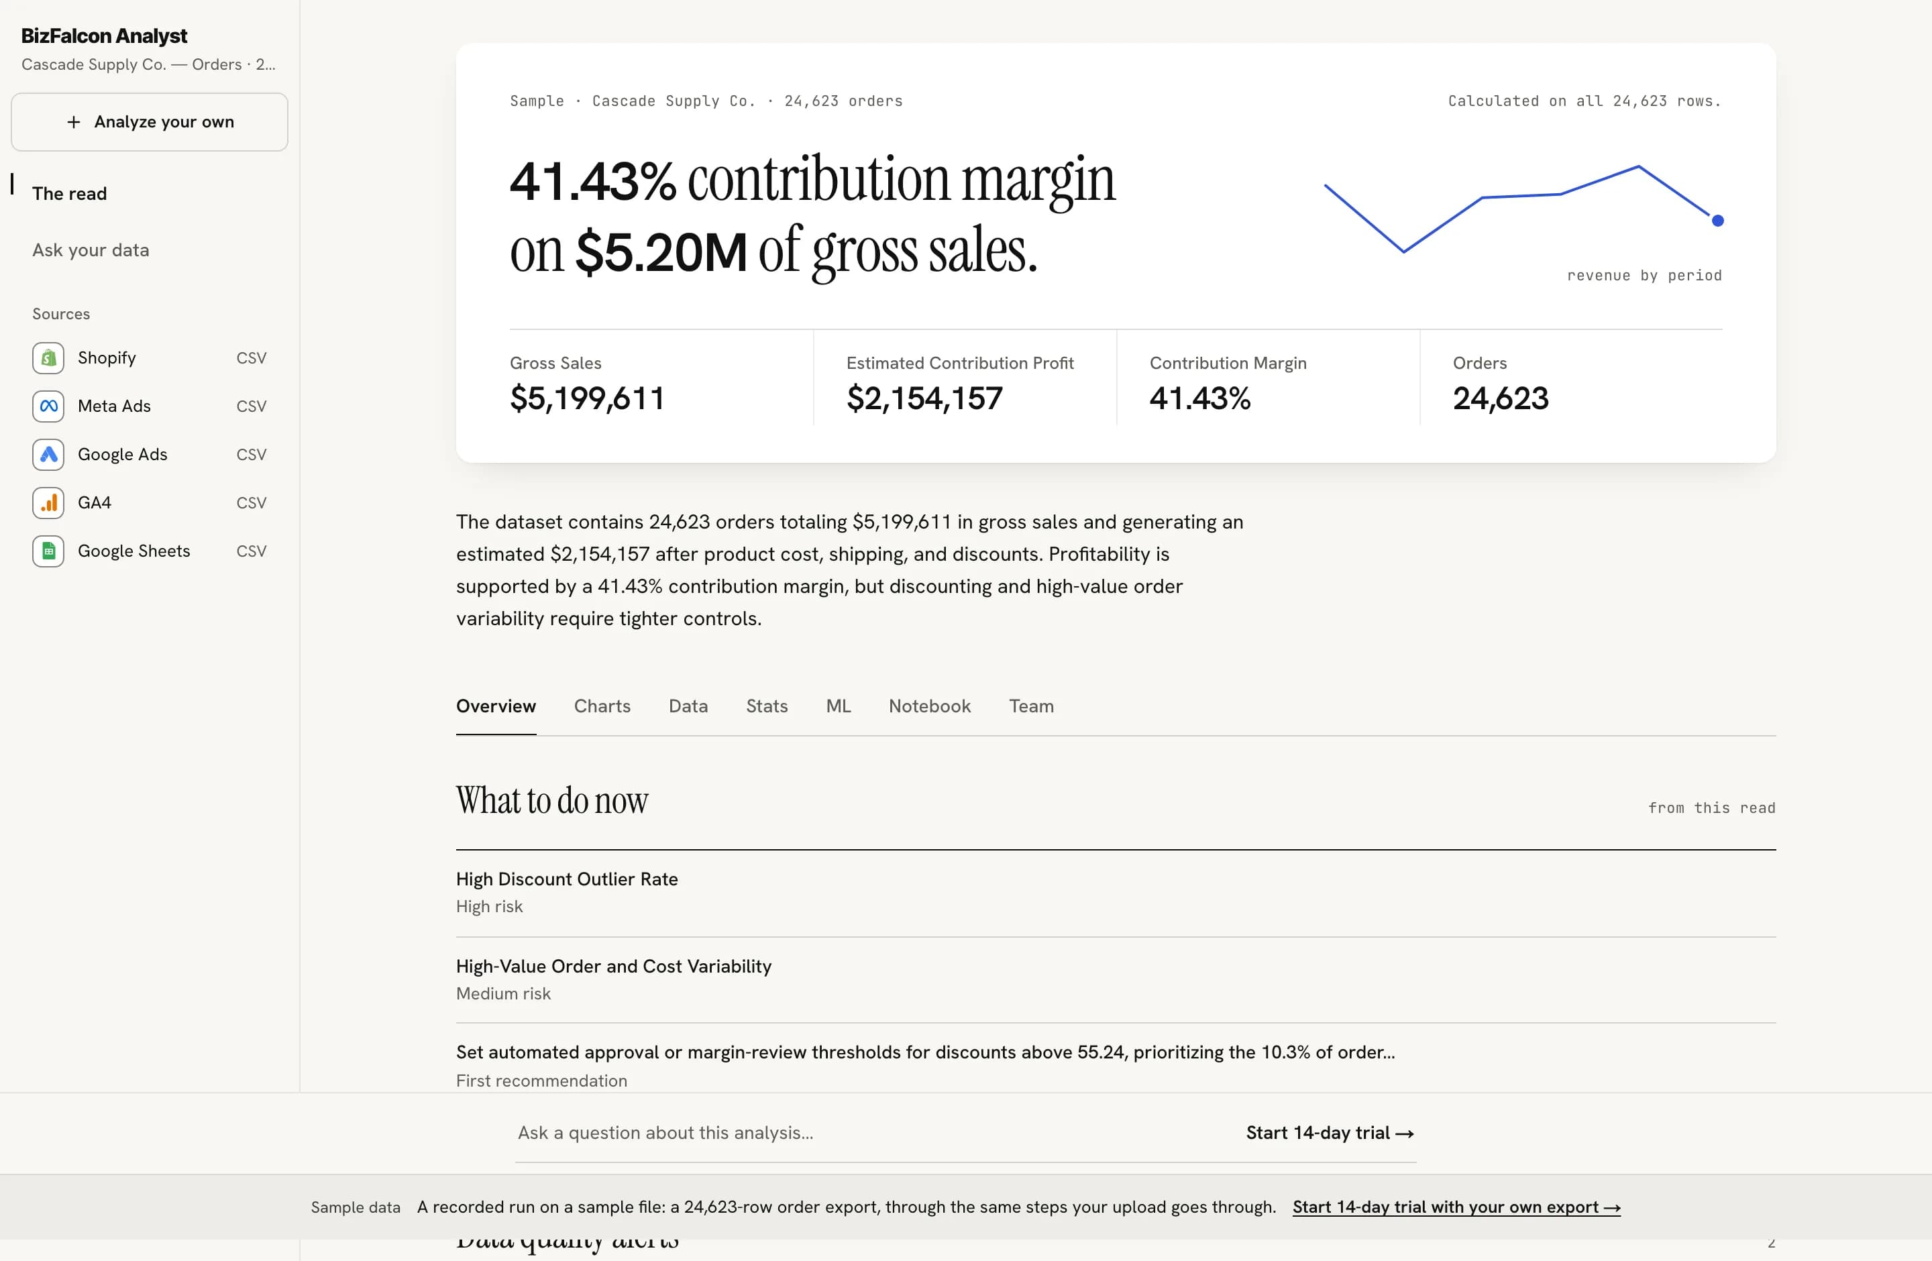
Task: Click the BizFalcon Analyst title
Action: (104, 36)
